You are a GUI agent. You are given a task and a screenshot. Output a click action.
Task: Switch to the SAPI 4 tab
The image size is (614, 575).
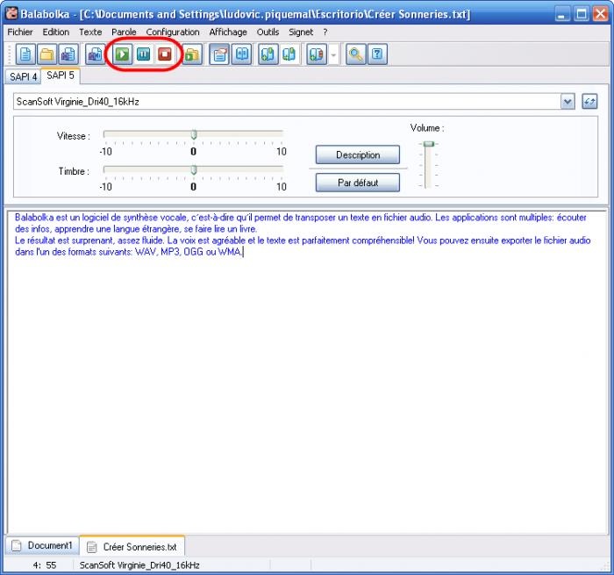click(x=23, y=77)
